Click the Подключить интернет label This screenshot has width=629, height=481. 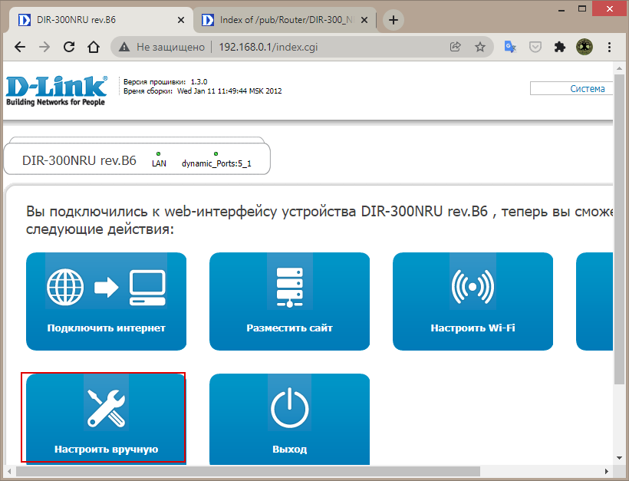(x=107, y=328)
